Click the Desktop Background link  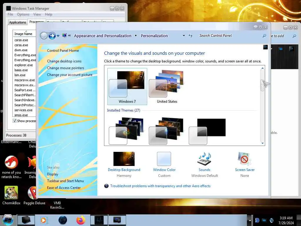coord(124,170)
